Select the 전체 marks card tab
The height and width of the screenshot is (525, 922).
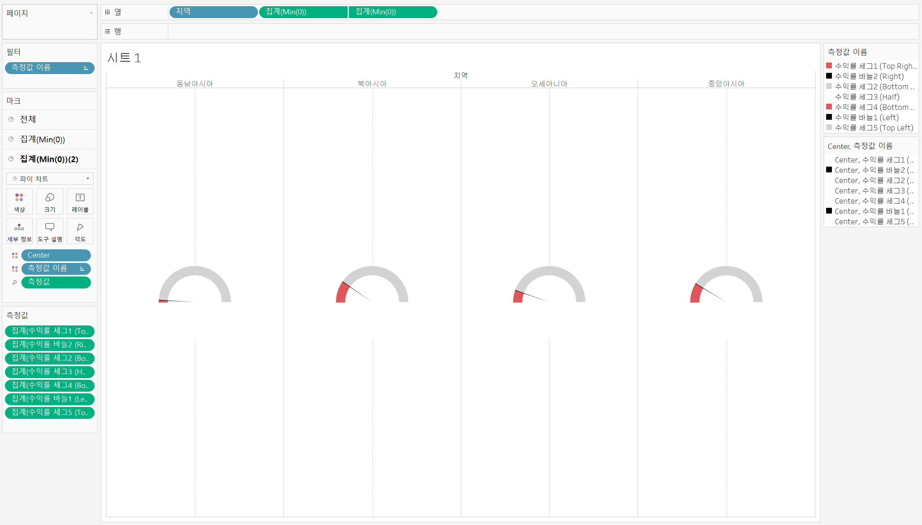(x=28, y=119)
